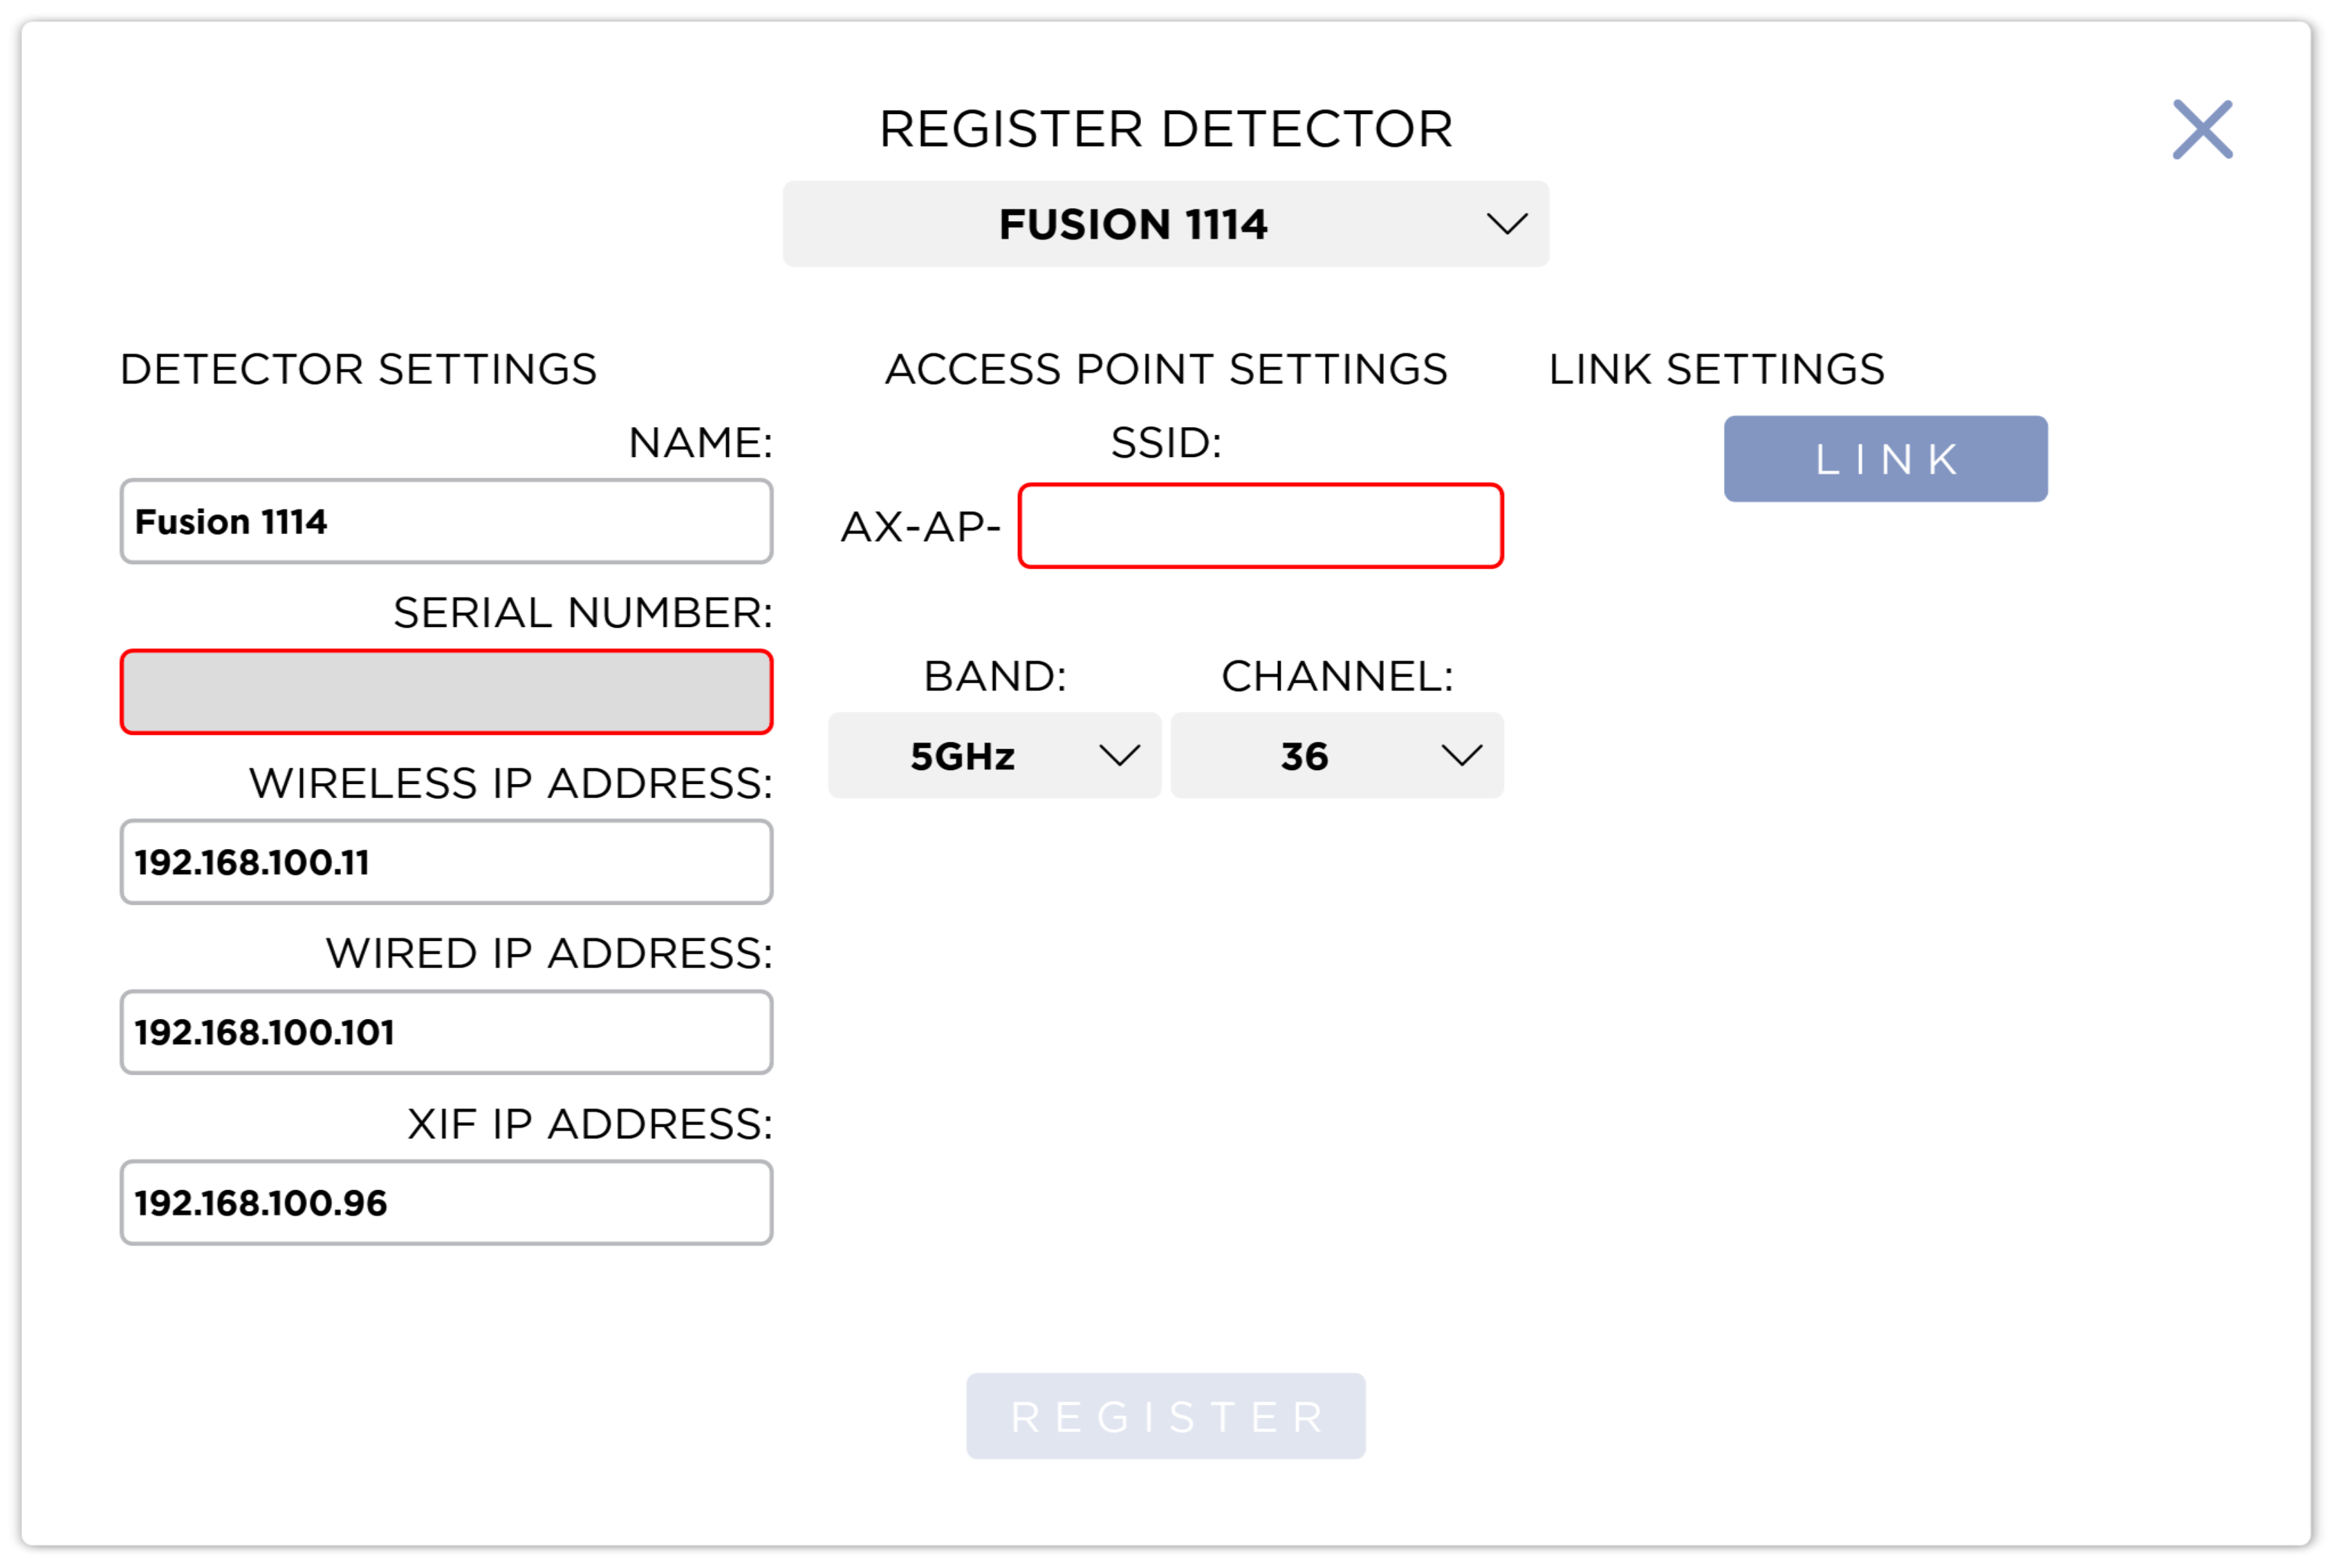Click the chevron arrow beside 5GHz

click(x=1119, y=756)
